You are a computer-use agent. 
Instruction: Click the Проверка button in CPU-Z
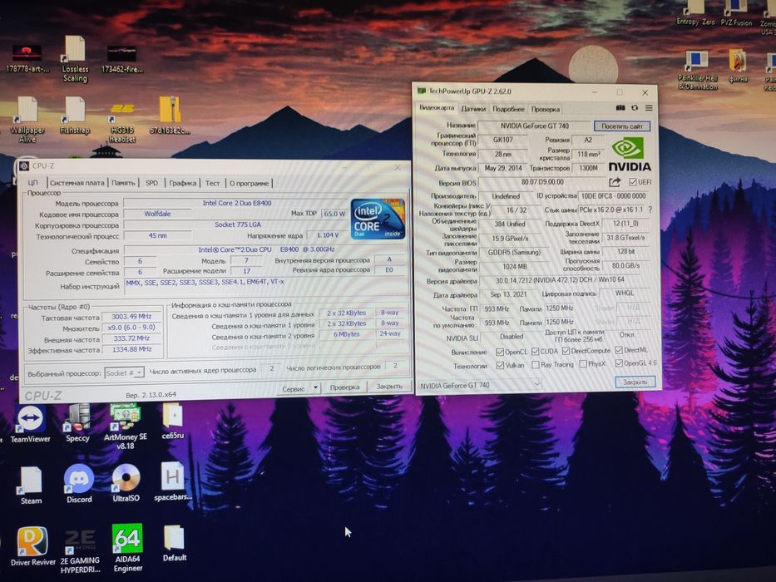click(344, 387)
